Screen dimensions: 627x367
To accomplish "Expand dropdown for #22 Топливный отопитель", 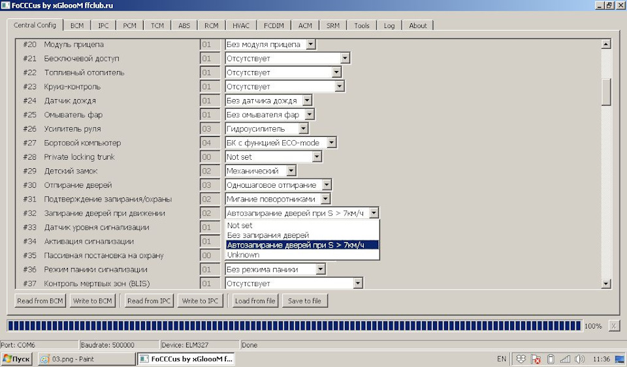I will [336, 72].
